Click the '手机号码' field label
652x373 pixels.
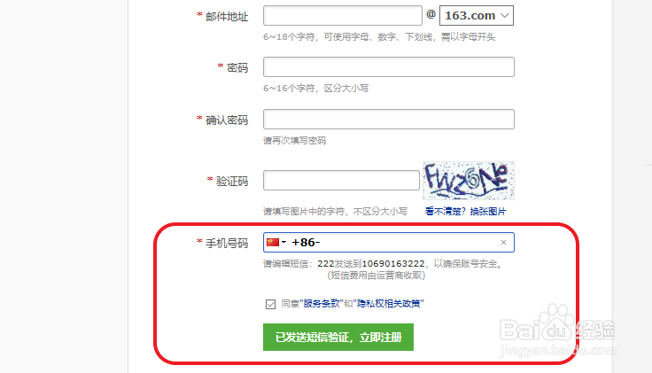click(x=227, y=244)
